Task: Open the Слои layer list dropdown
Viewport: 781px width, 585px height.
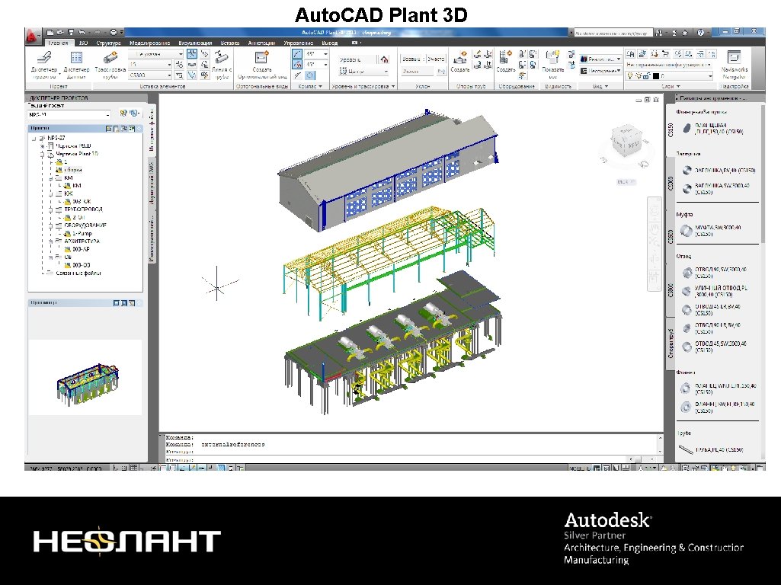Action: (709, 75)
